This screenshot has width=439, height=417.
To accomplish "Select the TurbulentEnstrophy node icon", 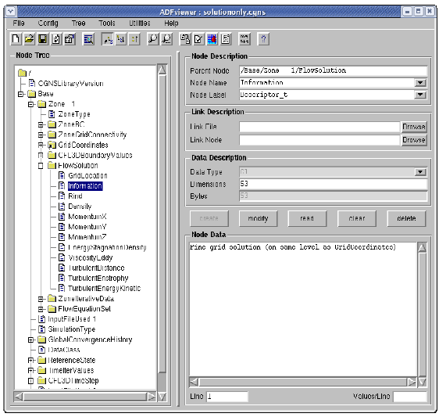I will coord(62,278).
